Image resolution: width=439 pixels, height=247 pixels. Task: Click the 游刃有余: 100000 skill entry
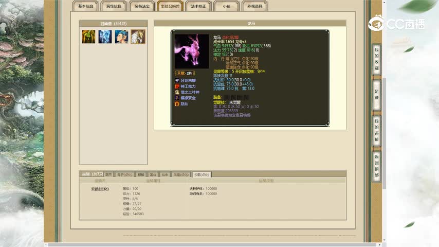tap(203, 193)
